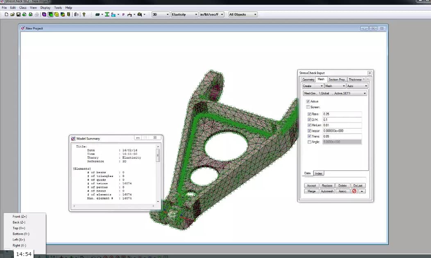Switch to the Geometry tab
The image size is (431, 258).
308,79
